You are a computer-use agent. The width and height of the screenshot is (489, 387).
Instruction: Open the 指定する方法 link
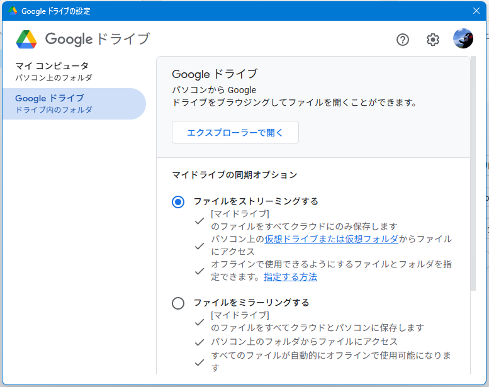pos(290,277)
